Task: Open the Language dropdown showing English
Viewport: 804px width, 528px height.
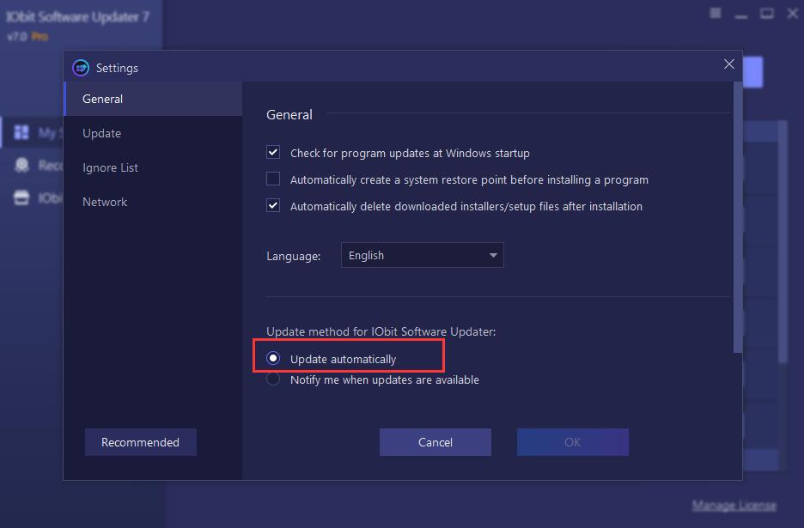Action: point(422,255)
